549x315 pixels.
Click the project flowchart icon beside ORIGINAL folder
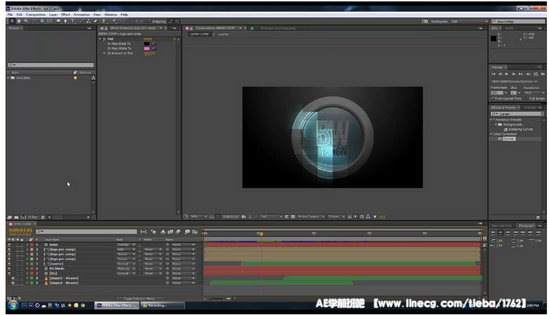coord(93,78)
